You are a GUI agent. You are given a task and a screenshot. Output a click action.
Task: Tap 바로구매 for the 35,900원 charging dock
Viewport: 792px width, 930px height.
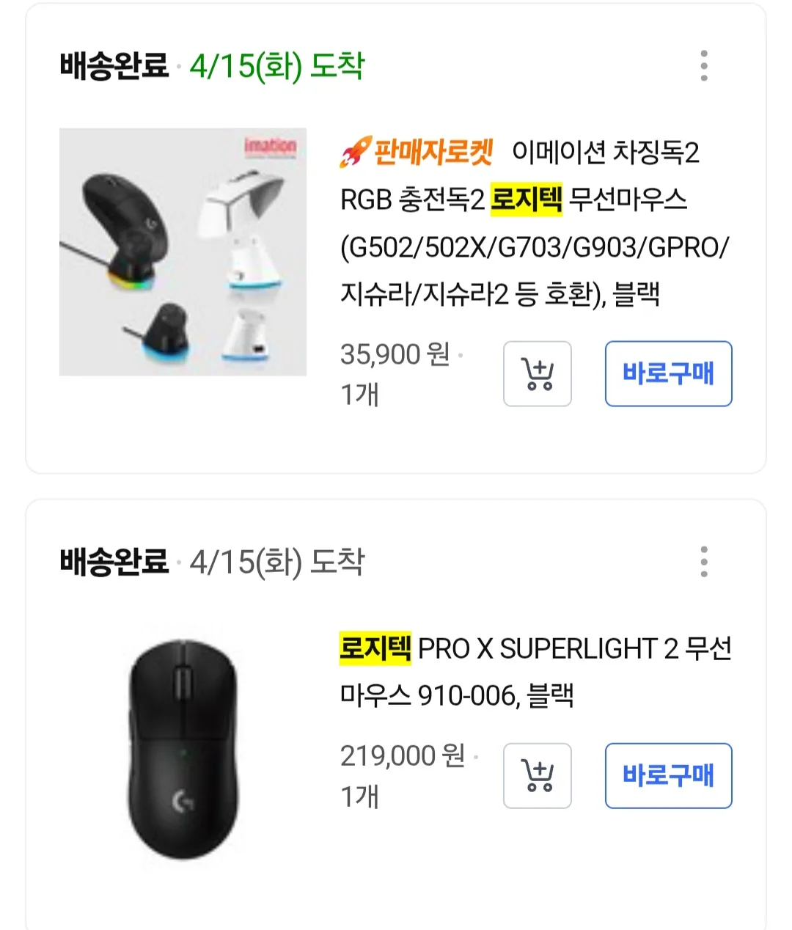pyautogui.click(x=668, y=373)
